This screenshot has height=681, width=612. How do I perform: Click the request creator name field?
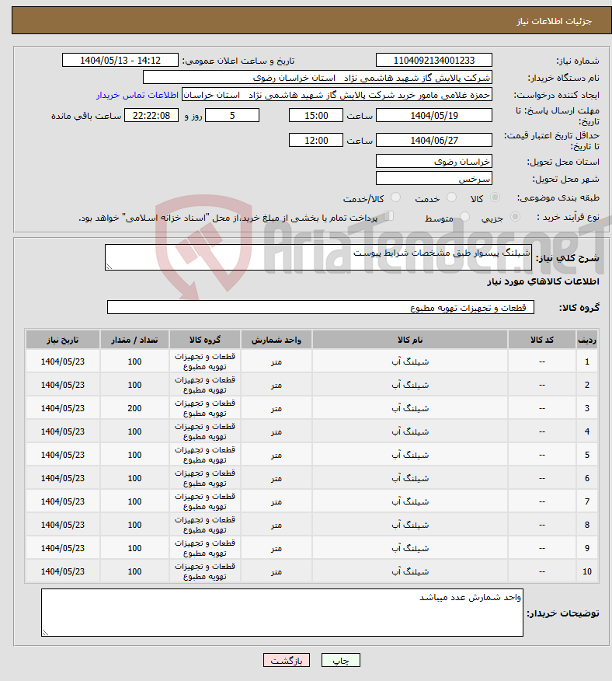(337, 95)
